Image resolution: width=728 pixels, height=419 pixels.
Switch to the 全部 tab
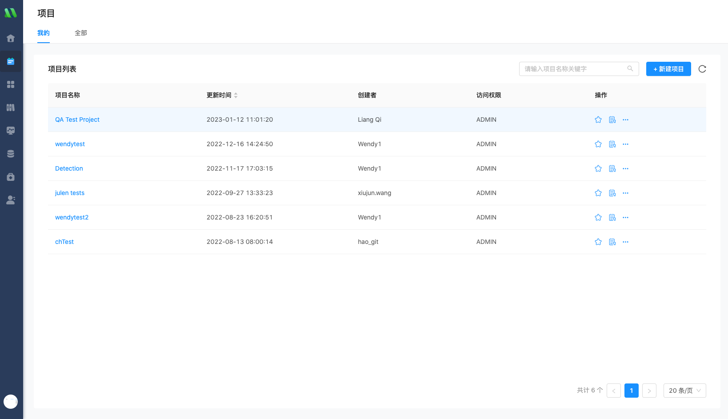pos(81,33)
